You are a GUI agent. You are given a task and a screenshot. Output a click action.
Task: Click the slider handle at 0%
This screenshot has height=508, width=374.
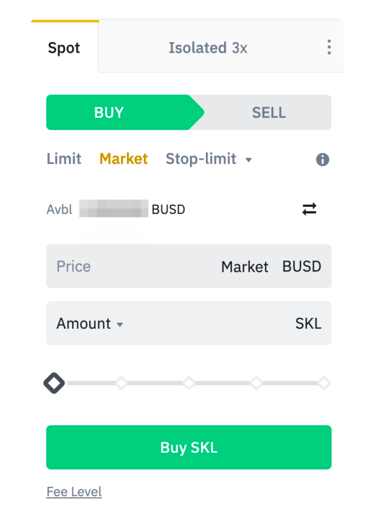coord(54,383)
